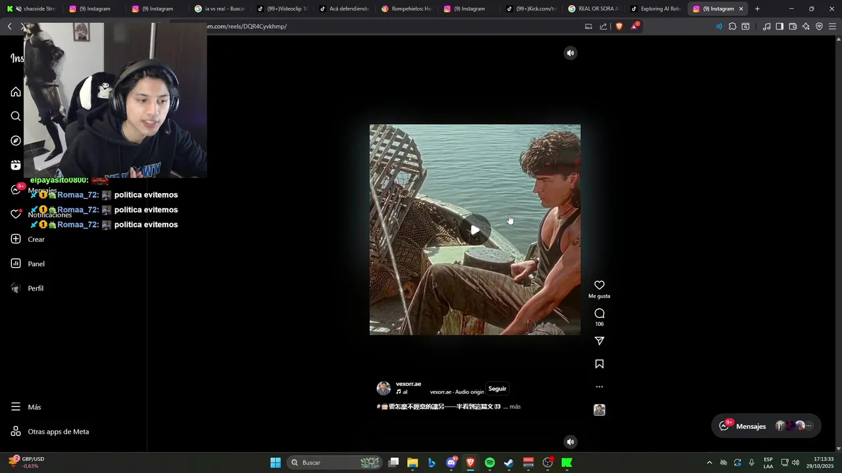Expand the system tray hidden icons
The width and height of the screenshot is (842, 473).
click(709, 462)
